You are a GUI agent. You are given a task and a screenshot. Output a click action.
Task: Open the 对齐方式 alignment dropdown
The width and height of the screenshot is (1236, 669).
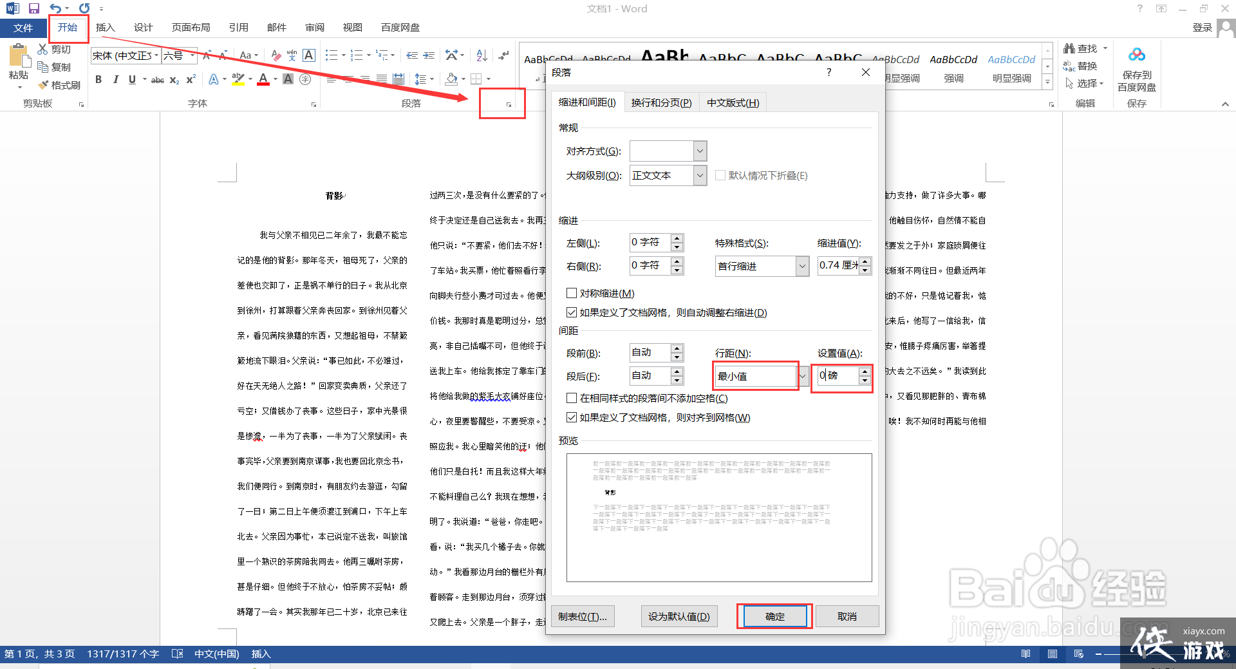click(700, 151)
